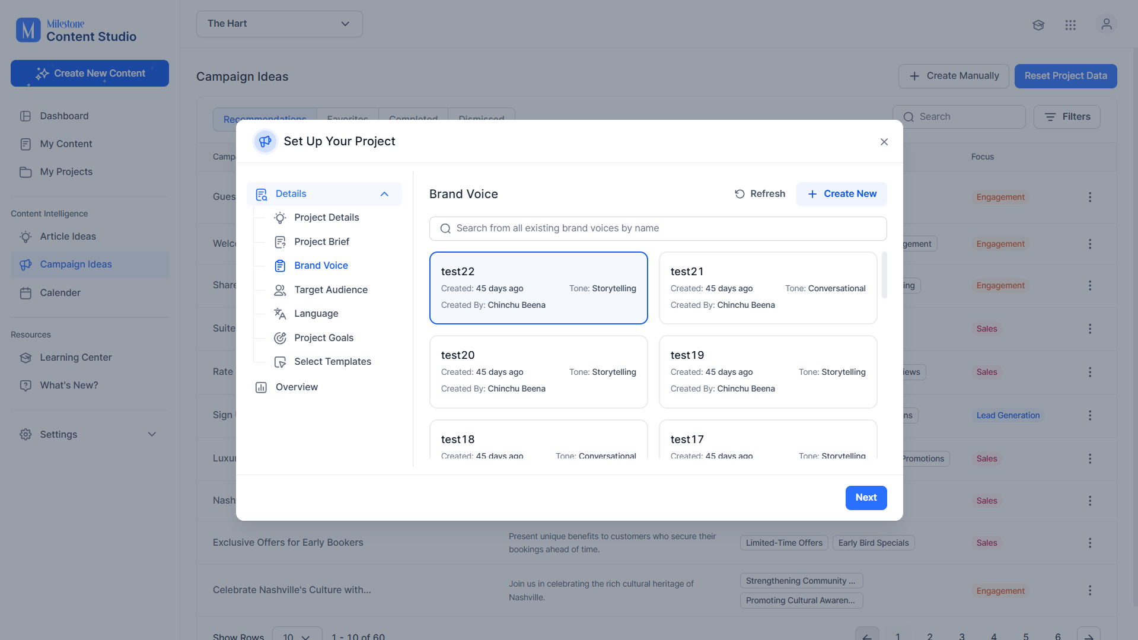
Task: Click the Calender sidebar icon
Action: click(x=25, y=293)
